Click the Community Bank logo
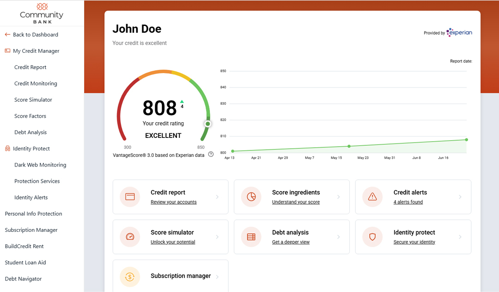The height and width of the screenshot is (292, 499). [x=42, y=13]
